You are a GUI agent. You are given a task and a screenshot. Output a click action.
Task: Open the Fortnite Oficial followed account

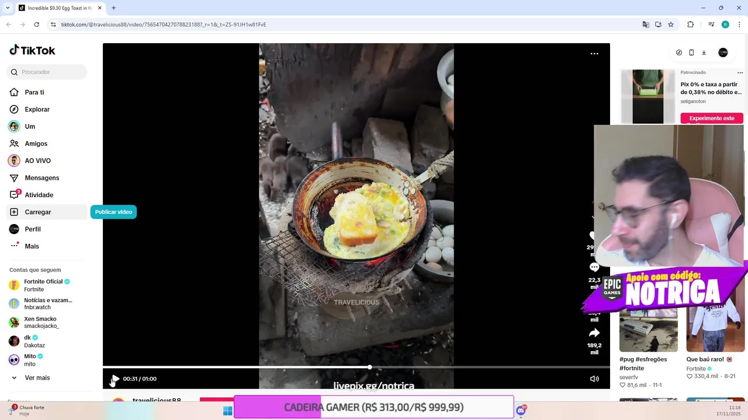click(x=47, y=285)
